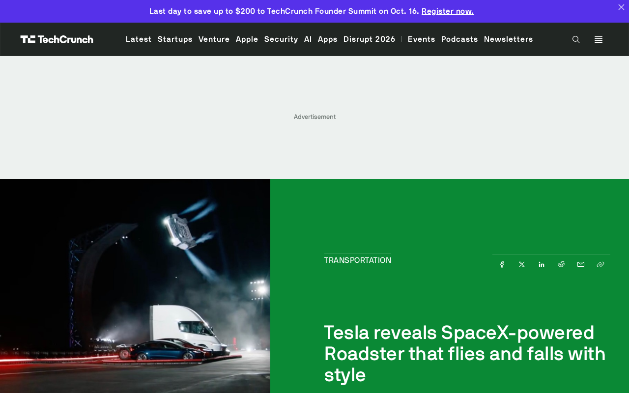Share article on Reddit
629x393 pixels.
click(561, 264)
